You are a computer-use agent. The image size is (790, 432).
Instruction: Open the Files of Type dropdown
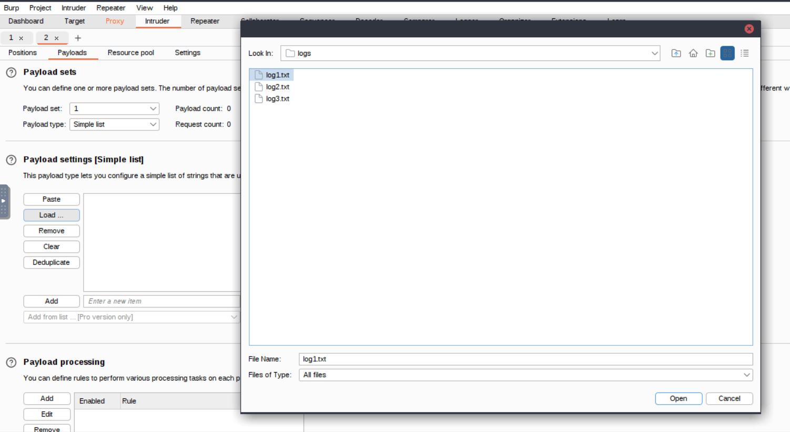[746, 375]
